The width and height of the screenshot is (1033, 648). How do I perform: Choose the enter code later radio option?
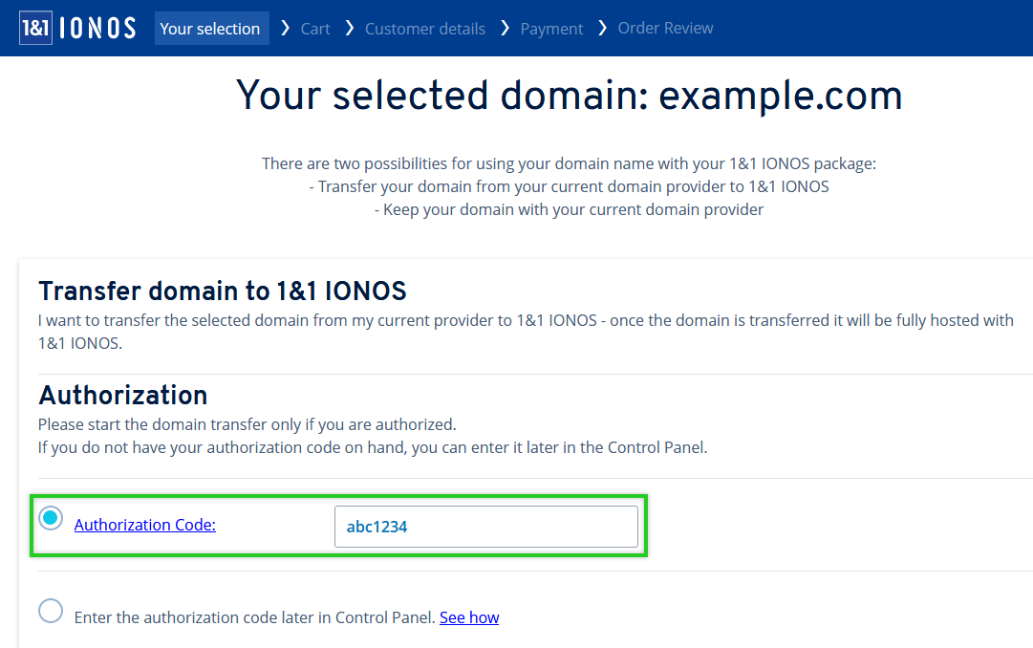tap(51, 611)
